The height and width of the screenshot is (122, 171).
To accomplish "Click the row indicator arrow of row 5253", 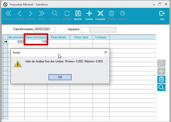I will click(x=6, y=42).
